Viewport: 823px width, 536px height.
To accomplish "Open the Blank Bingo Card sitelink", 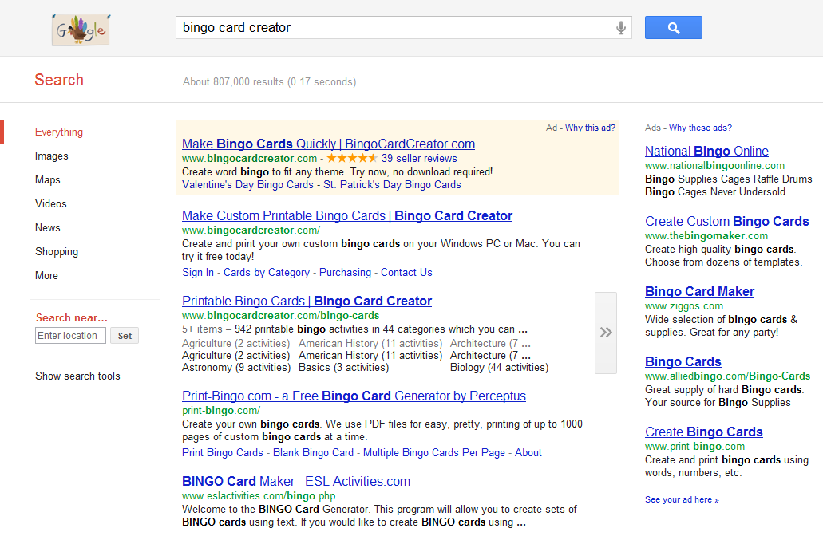I will pos(314,452).
